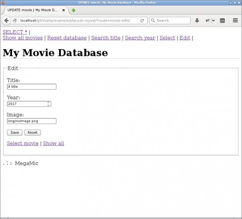
Task: Open the Search year link
Action: pos(140,38)
